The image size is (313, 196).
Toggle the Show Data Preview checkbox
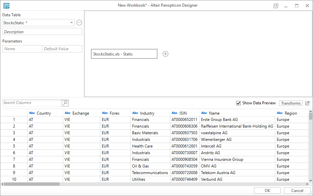(x=238, y=103)
